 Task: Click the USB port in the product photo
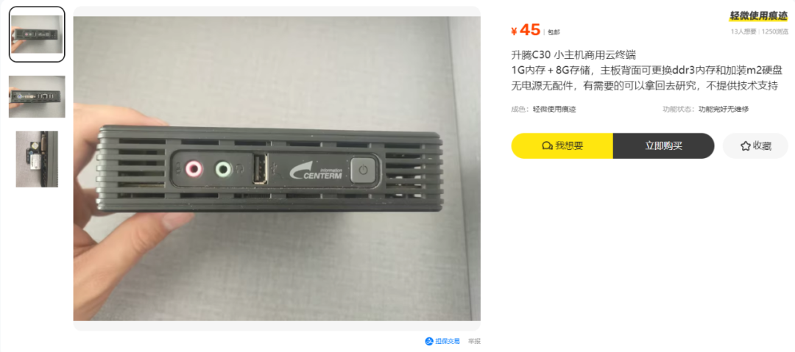(x=260, y=169)
